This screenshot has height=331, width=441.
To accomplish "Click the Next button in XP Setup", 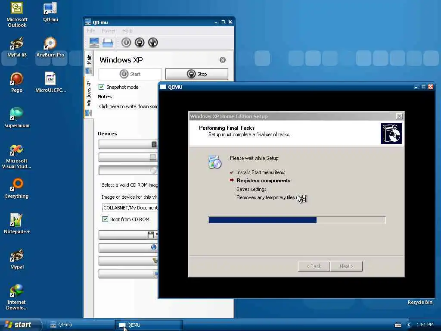I will [x=346, y=266].
